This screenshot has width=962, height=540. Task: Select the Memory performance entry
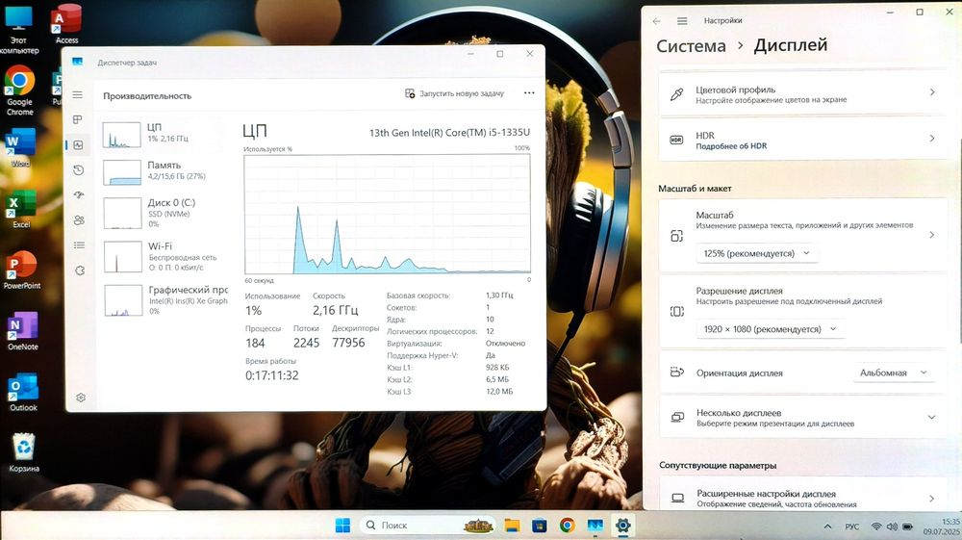tap(164, 171)
